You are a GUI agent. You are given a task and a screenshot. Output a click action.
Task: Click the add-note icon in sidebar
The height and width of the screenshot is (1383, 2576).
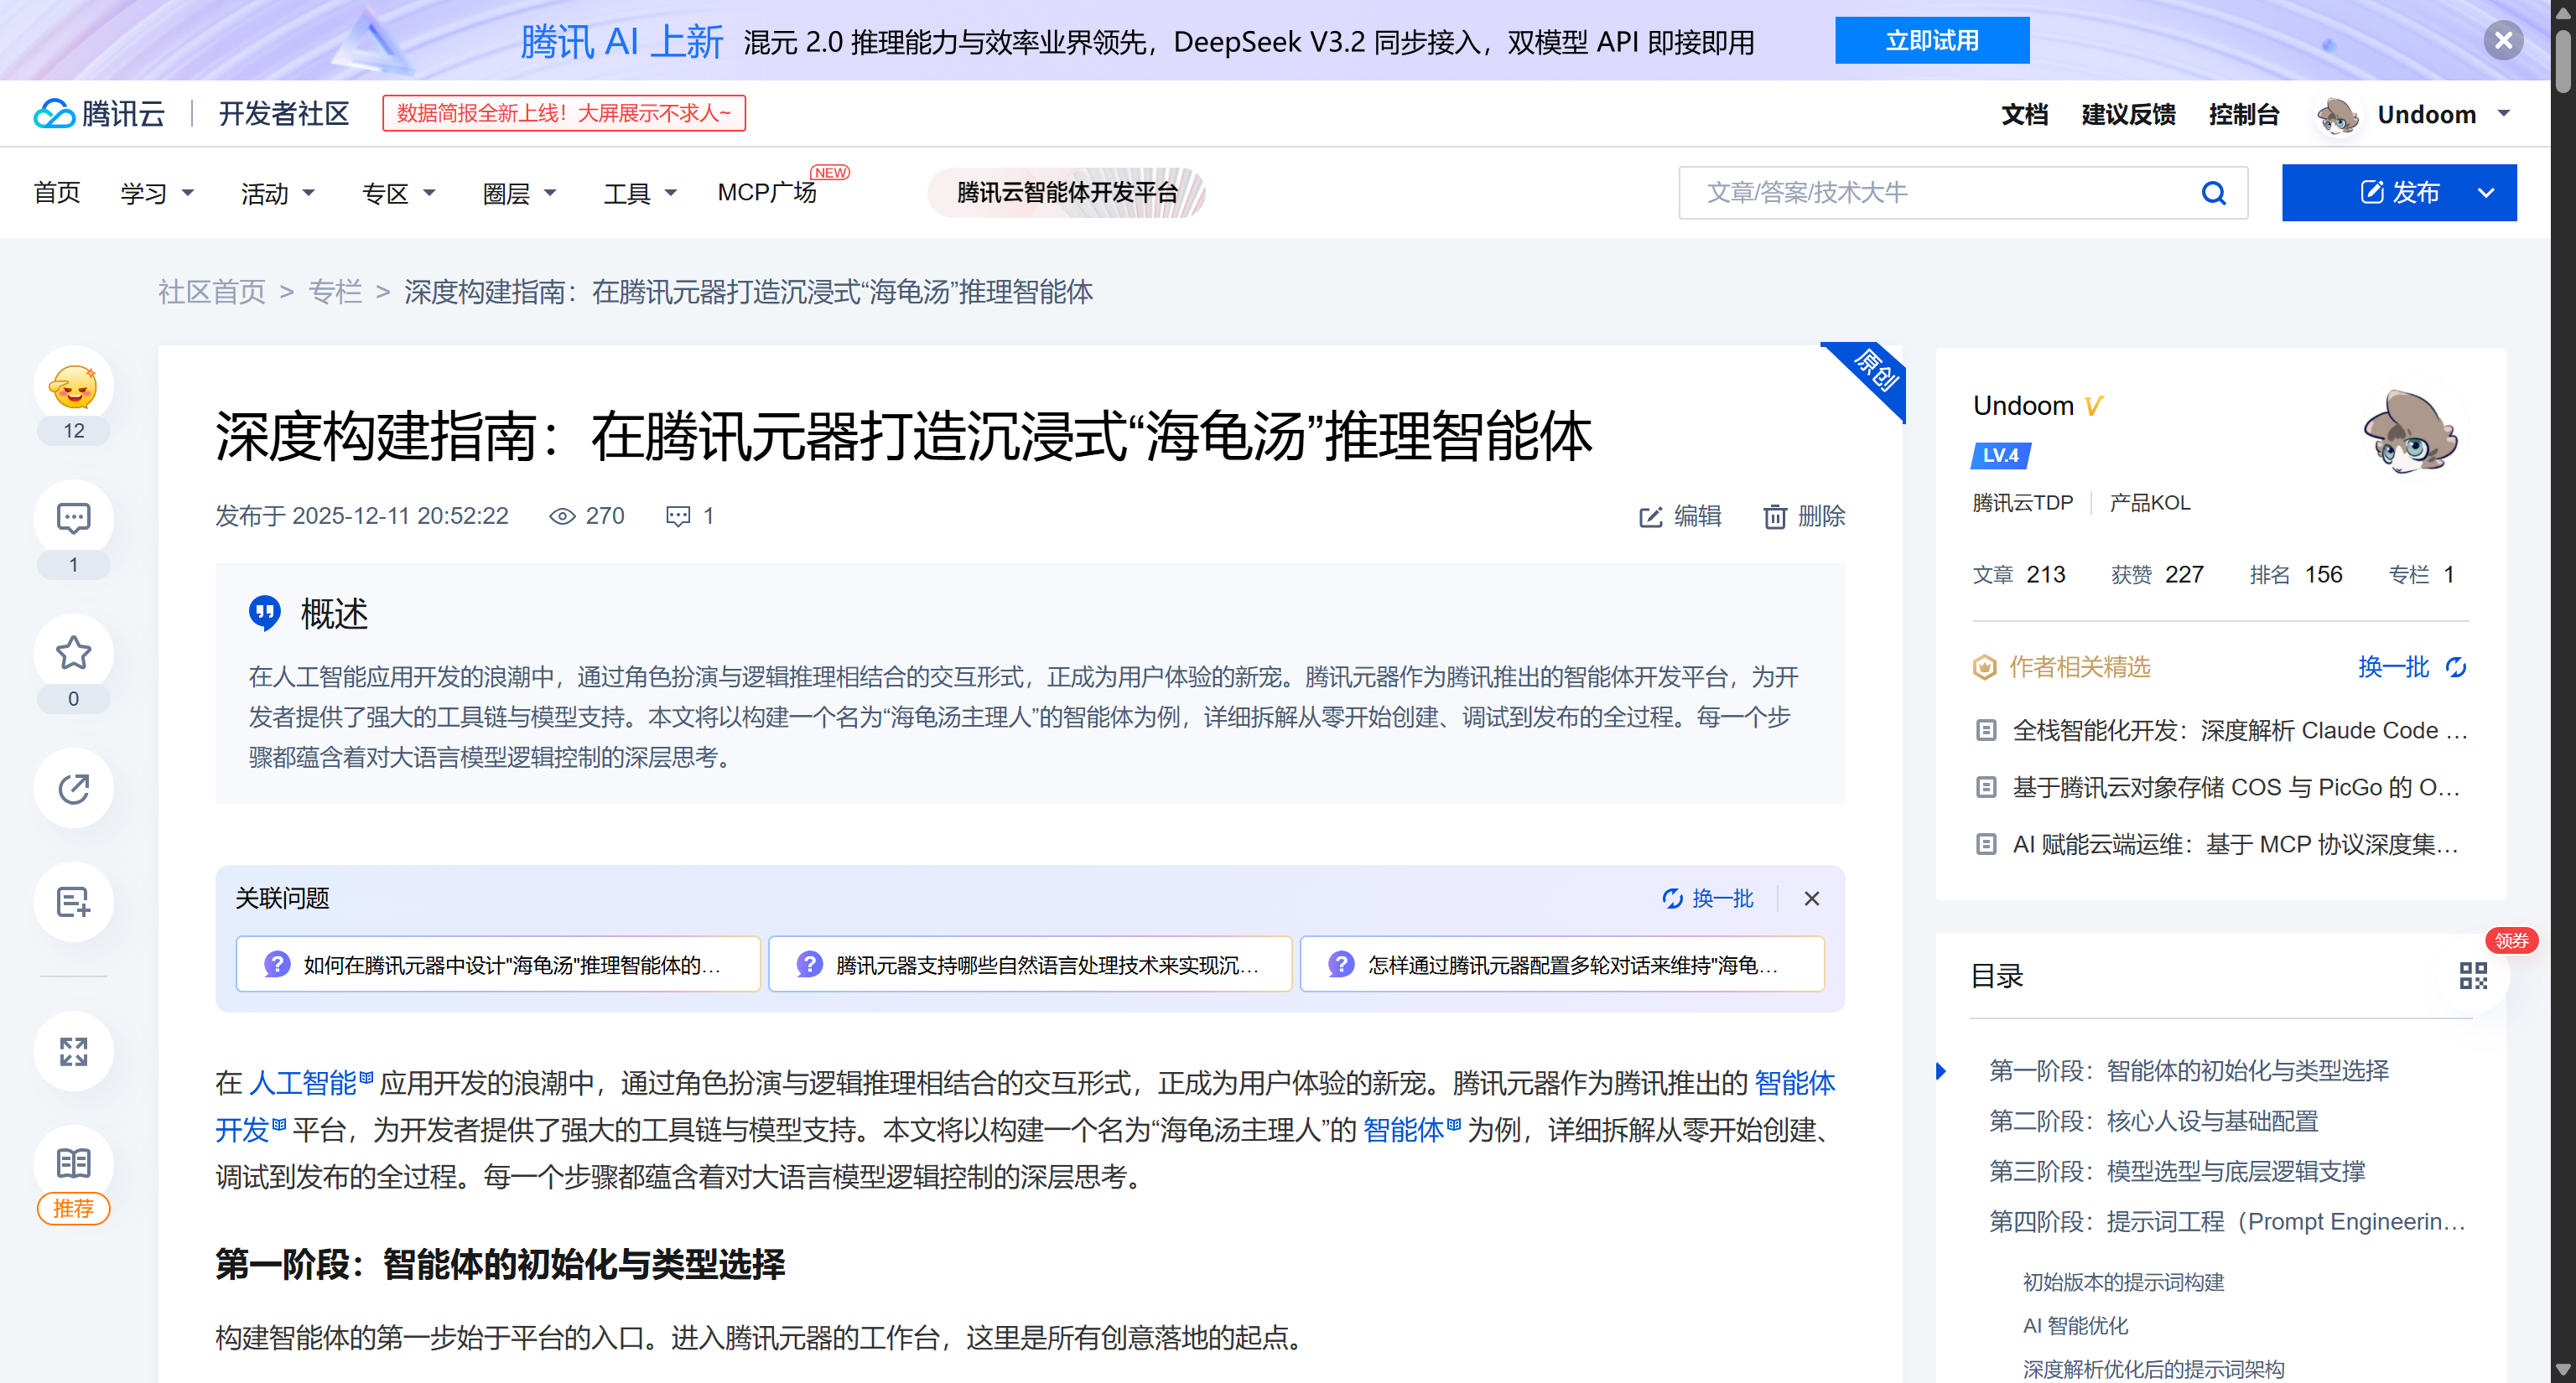pos(73,903)
